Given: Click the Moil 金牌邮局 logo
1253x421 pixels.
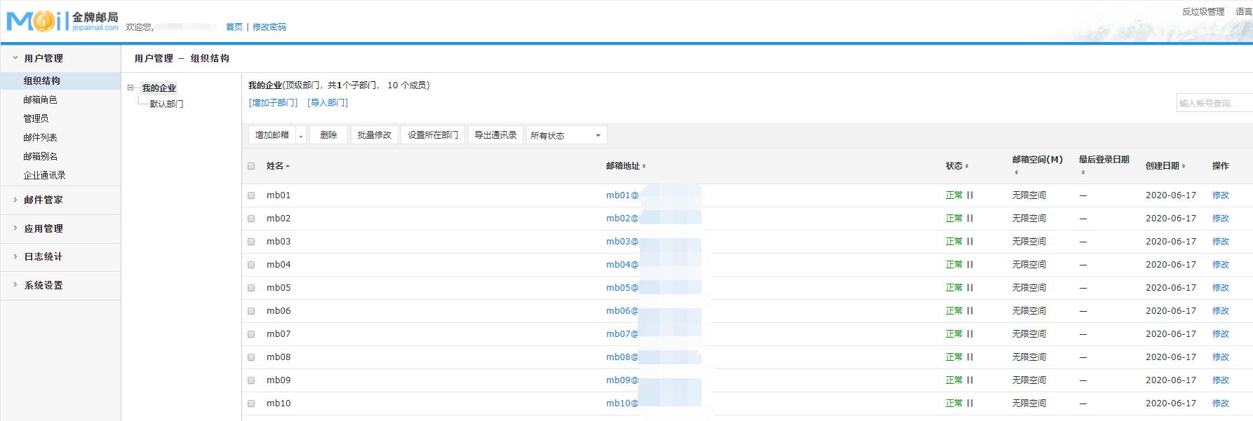Looking at the screenshot, I should coord(62,21).
